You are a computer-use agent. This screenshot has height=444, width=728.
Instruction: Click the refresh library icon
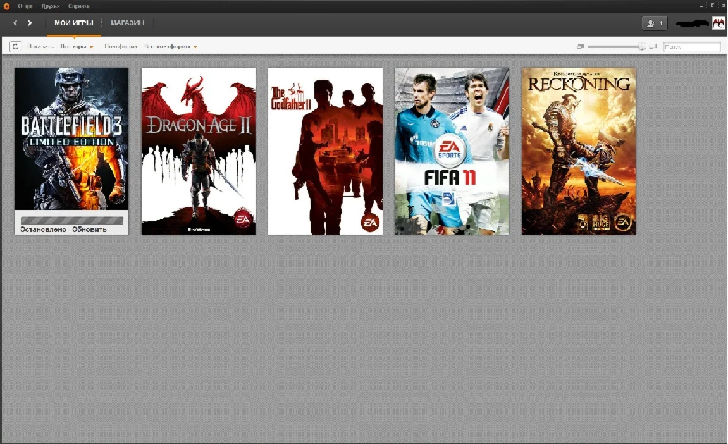click(x=14, y=46)
